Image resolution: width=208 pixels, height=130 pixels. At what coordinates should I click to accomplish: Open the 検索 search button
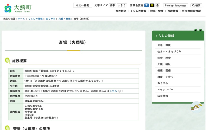coord(196,5)
